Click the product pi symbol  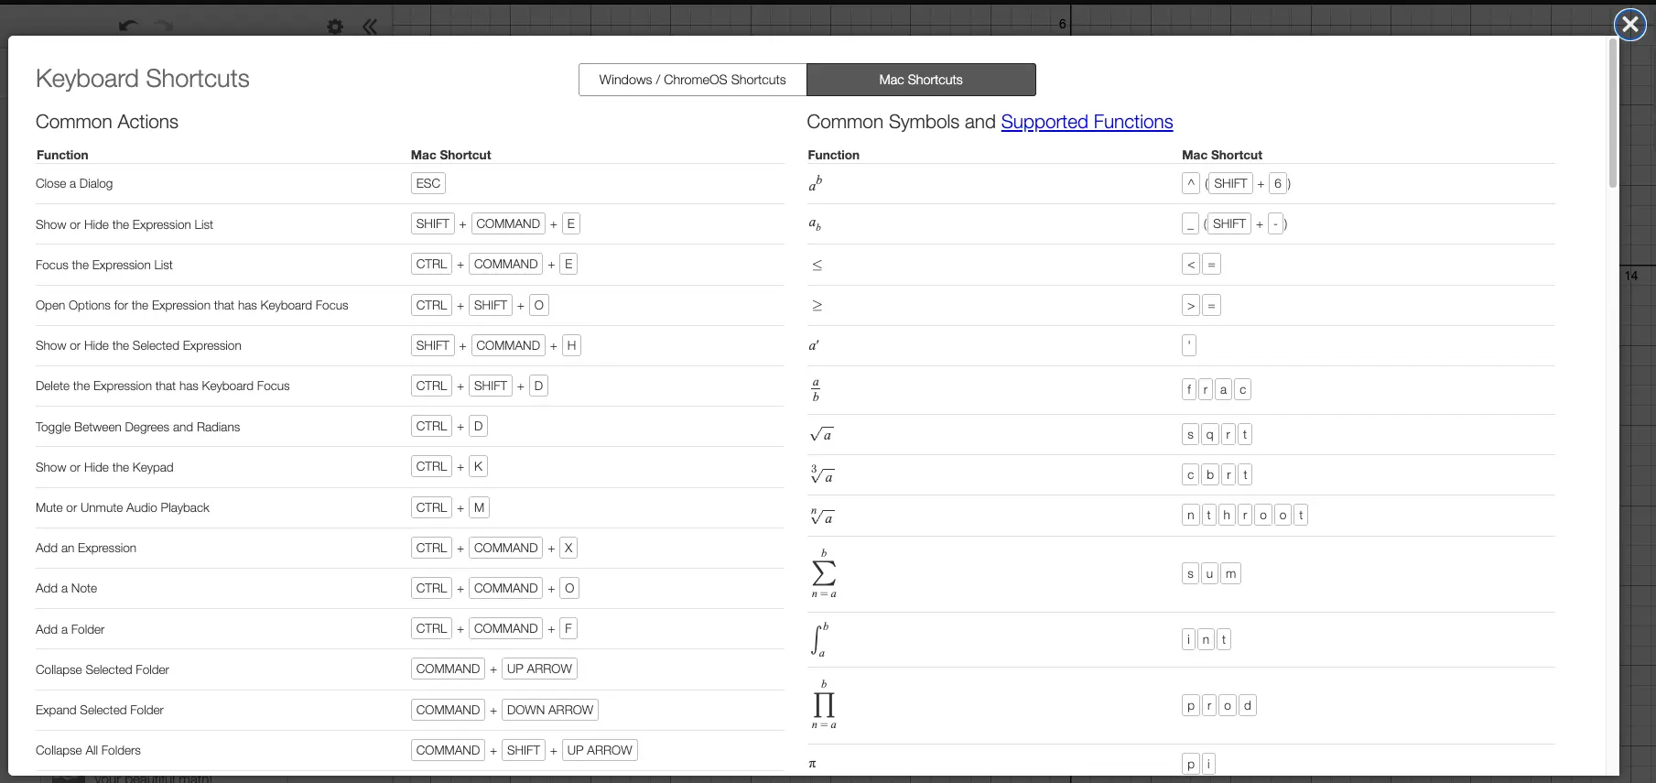click(823, 705)
